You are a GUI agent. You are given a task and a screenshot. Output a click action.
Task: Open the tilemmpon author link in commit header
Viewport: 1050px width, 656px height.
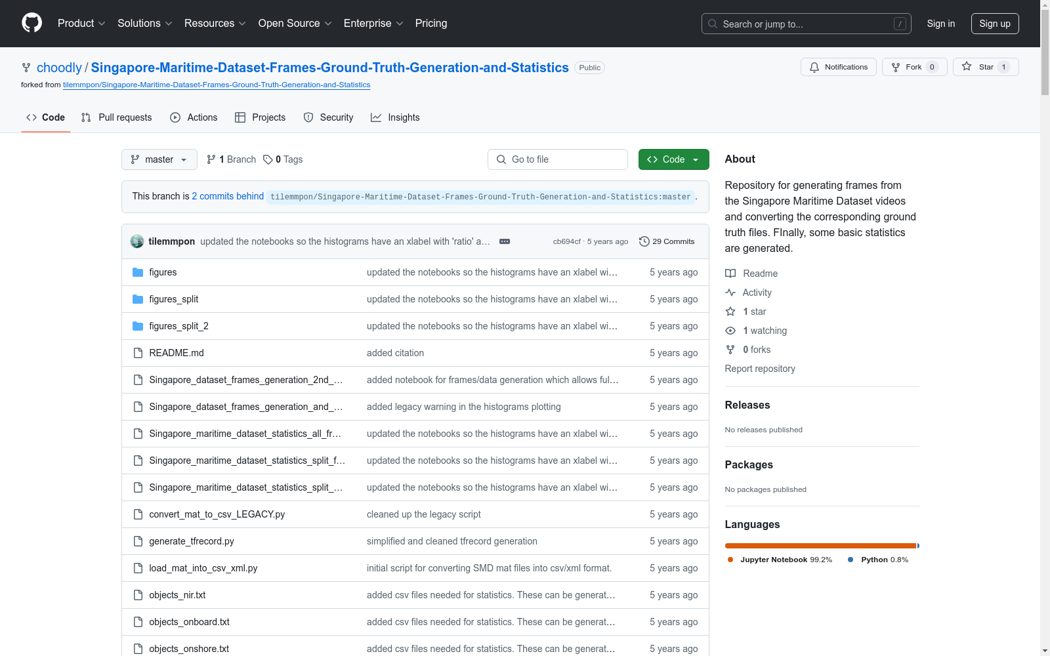(172, 241)
